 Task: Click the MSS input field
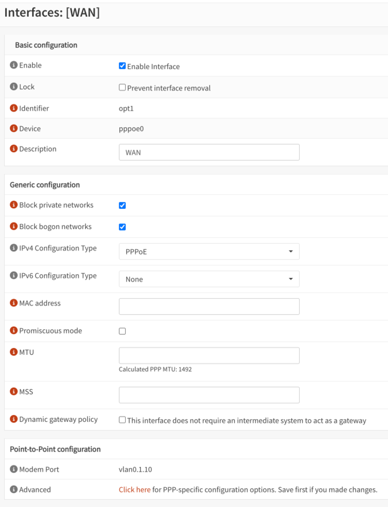tap(209, 395)
